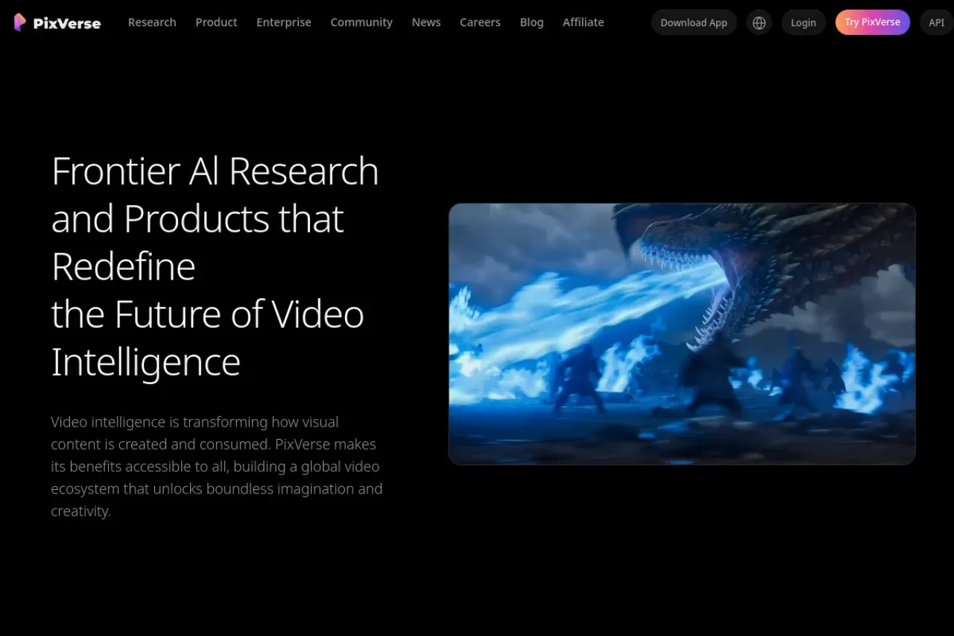954x636 pixels.
Task: Visit the Careers page
Action: click(x=480, y=22)
